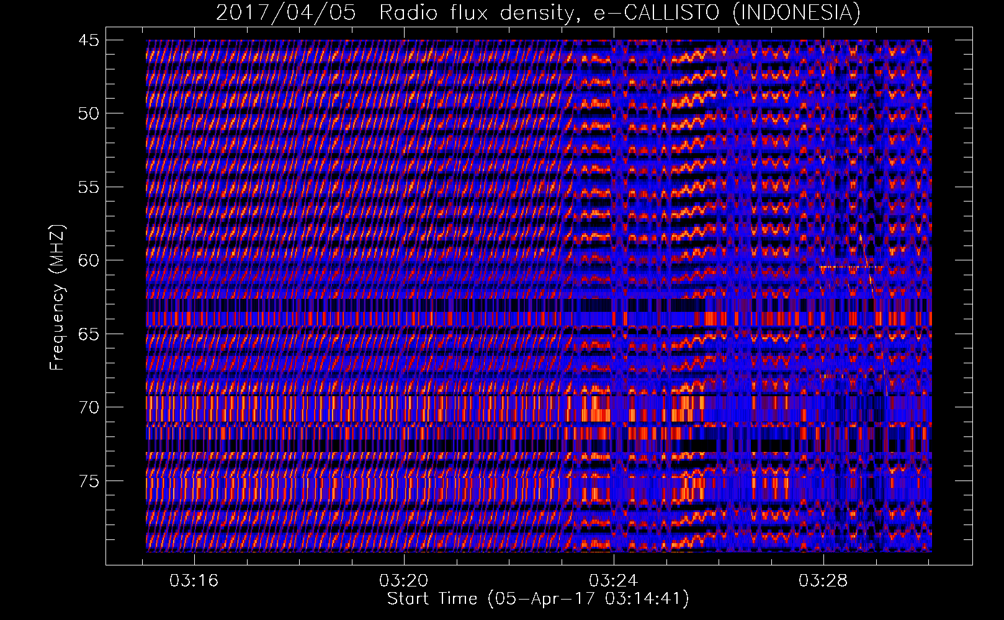Click the 03:20 time tick label
Image resolution: width=1004 pixels, height=620 pixels.
[x=404, y=581]
